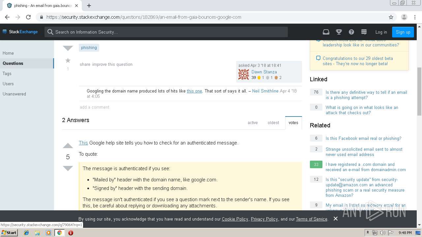The image size is (422, 237).
Task: Downvote the answer with 5 votes
Action: click(68, 169)
